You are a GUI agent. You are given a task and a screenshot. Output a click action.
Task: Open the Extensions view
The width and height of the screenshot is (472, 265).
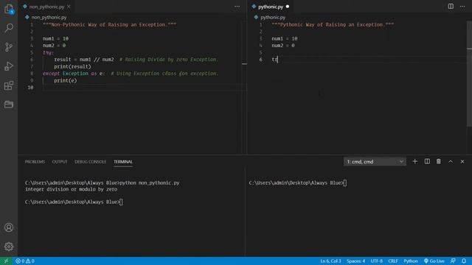9,85
